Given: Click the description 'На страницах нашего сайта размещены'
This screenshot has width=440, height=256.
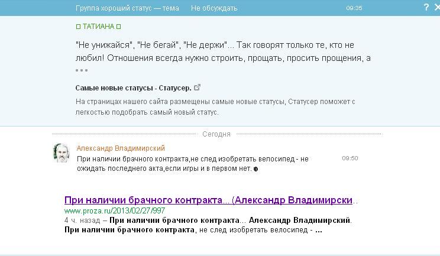Looking at the screenshot, I should [215, 107].
